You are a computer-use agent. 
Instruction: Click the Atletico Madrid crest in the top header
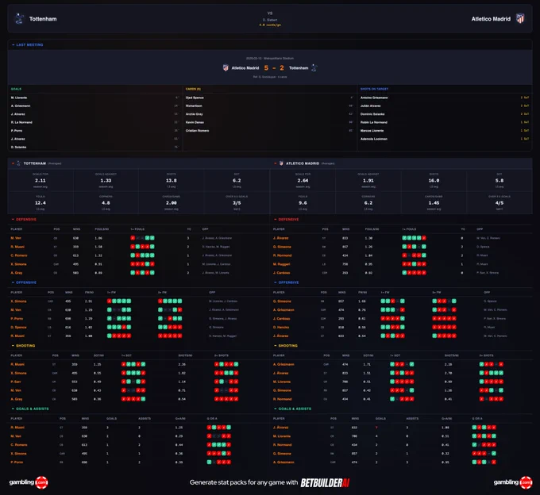point(520,18)
